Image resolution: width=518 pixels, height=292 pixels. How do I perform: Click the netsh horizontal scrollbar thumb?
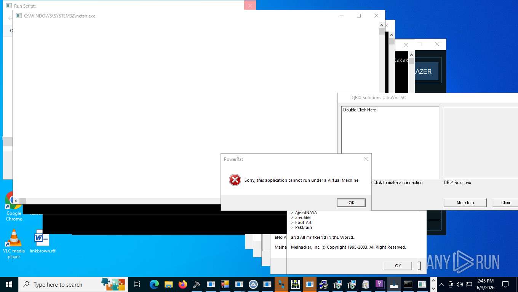tap(22, 201)
